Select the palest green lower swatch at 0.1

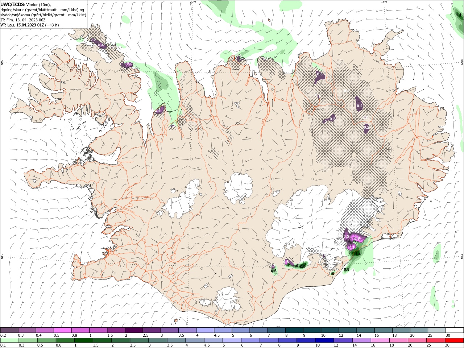click(9, 340)
